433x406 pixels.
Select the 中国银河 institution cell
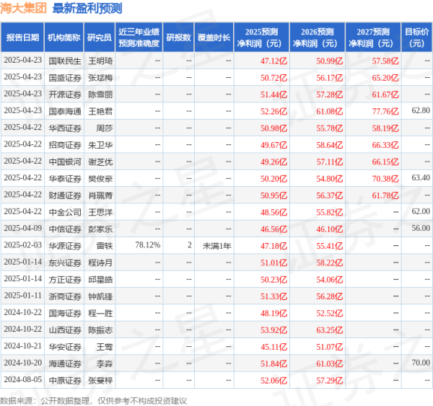click(65, 162)
